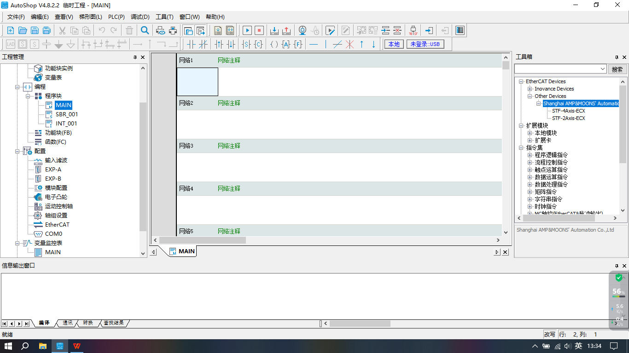Draw a horizontal connection line
Image resolution: width=629 pixels, height=353 pixels.
click(314, 44)
